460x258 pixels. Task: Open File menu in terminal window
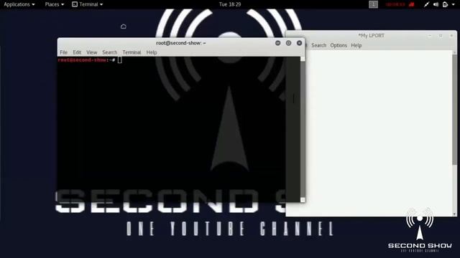(x=64, y=52)
